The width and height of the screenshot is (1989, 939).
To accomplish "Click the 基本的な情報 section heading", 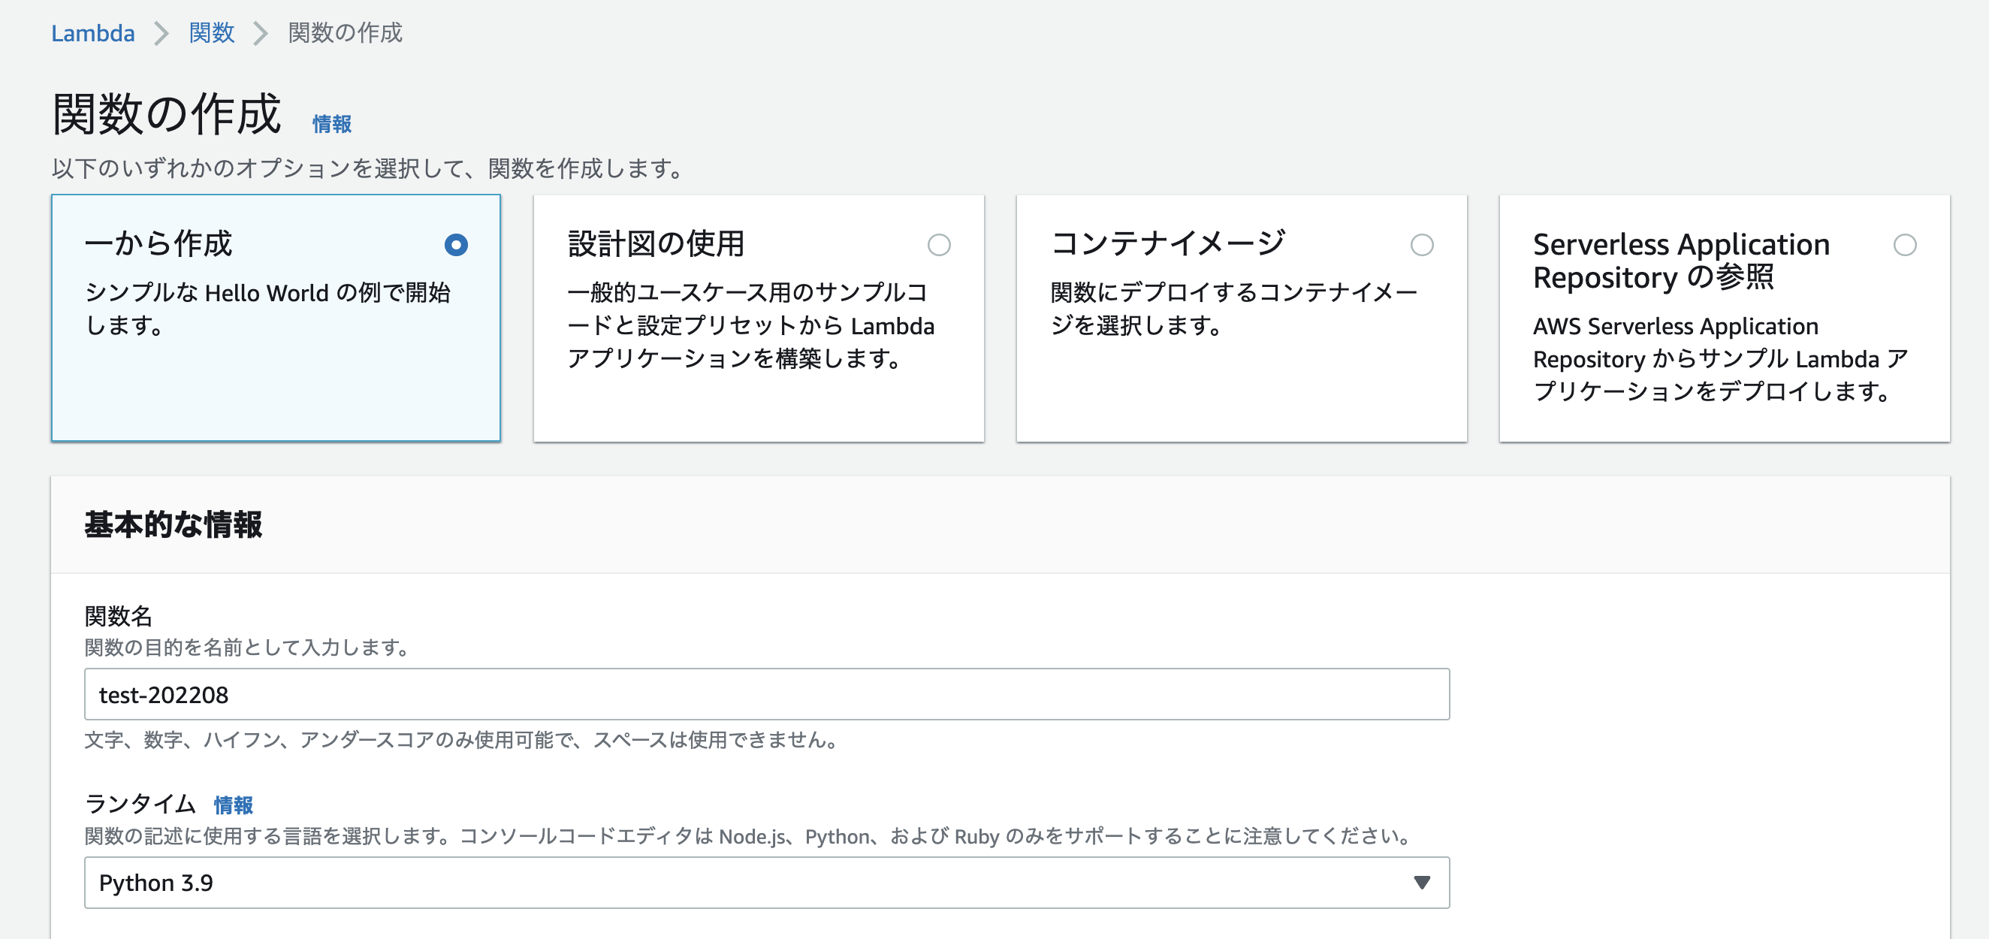I will point(173,524).
